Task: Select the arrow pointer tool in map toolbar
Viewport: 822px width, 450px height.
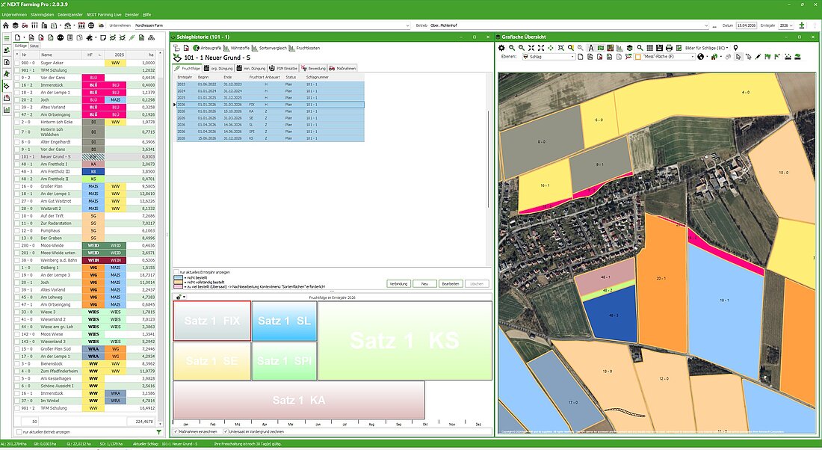Action: point(738,56)
